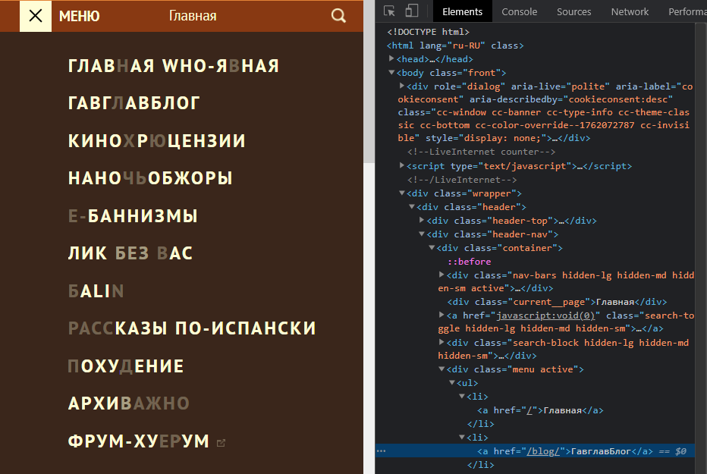Expand the script text/javascript node
Screen dimensions: 707x474
pyautogui.click(x=402, y=166)
